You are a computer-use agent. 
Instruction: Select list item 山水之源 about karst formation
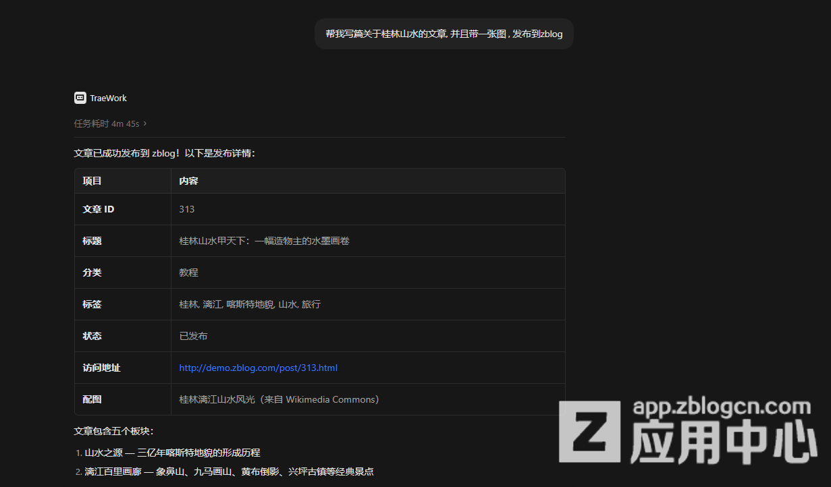tap(172, 453)
